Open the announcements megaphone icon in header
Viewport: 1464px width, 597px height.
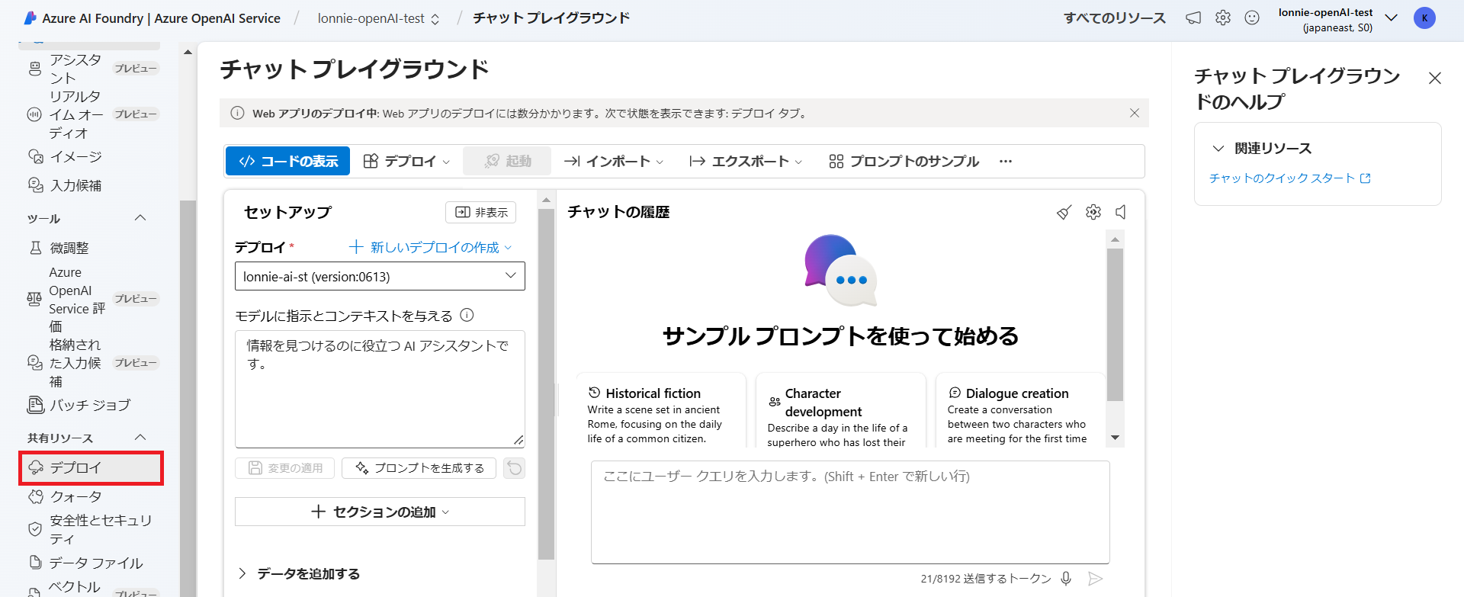(1193, 18)
